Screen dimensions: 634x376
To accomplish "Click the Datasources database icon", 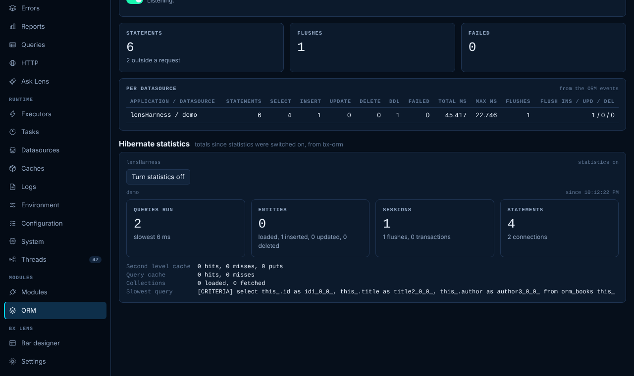I will pyautogui.click(x=12, y=150).
